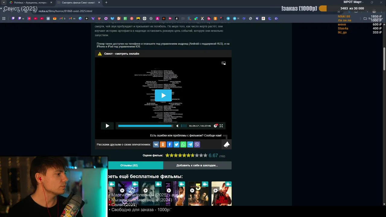Open player quality settings gear
The image size is (386, 217).
[x=215, y=126]
